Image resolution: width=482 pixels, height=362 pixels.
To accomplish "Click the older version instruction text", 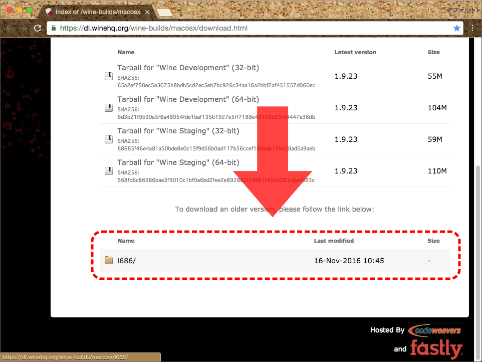I will pos(275,209).
